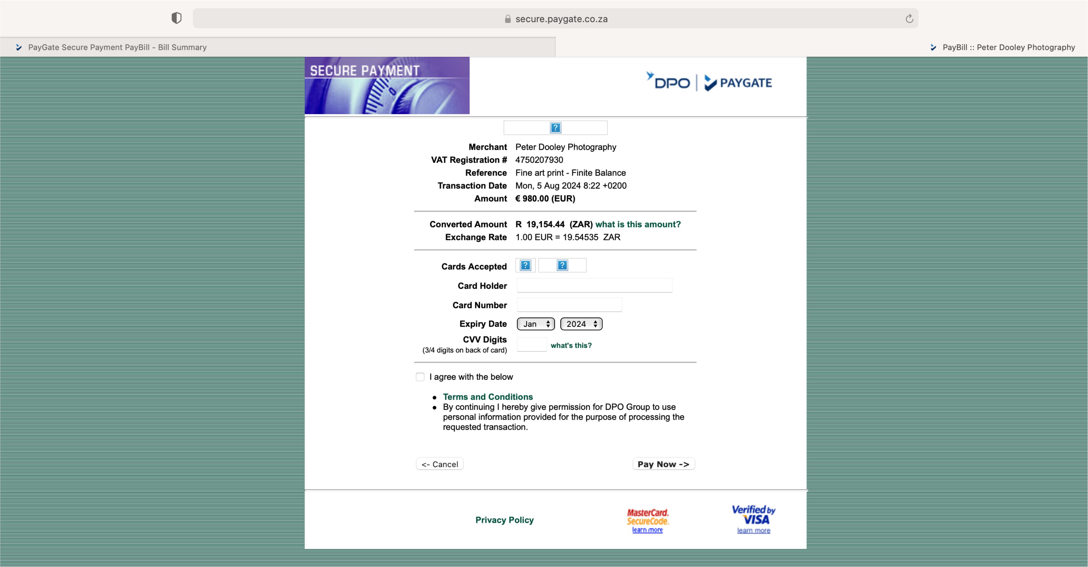Viewport: 1088px width, 567px height.
Task: Select the PayGate Secure Payment Bill Summary tab
Action: 118,47
